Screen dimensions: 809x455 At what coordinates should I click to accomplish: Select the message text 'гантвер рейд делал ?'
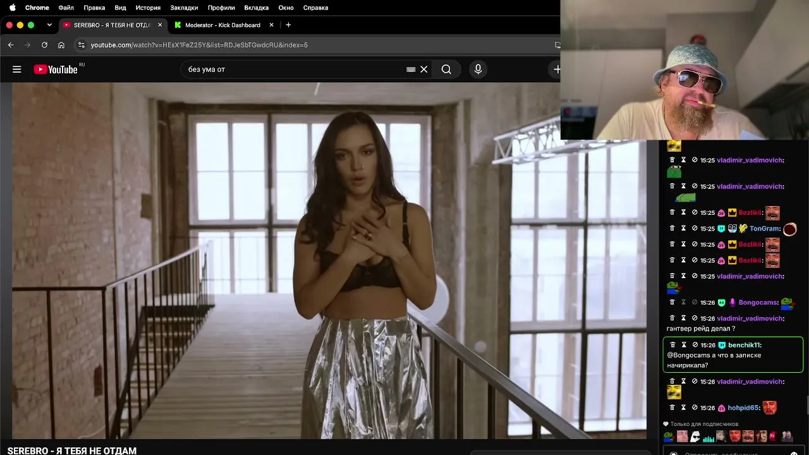[x=701, y=329]
